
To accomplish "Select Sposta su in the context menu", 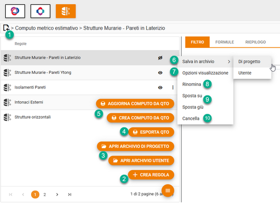I will pos(205,96).
